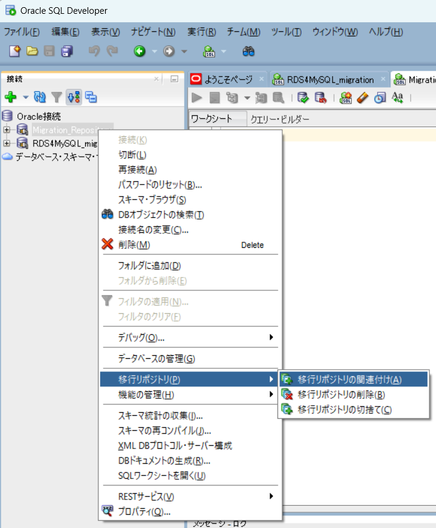436x528 pixels.
Task: Open the ファイル(F) menu
Action: tap(22, 32)
